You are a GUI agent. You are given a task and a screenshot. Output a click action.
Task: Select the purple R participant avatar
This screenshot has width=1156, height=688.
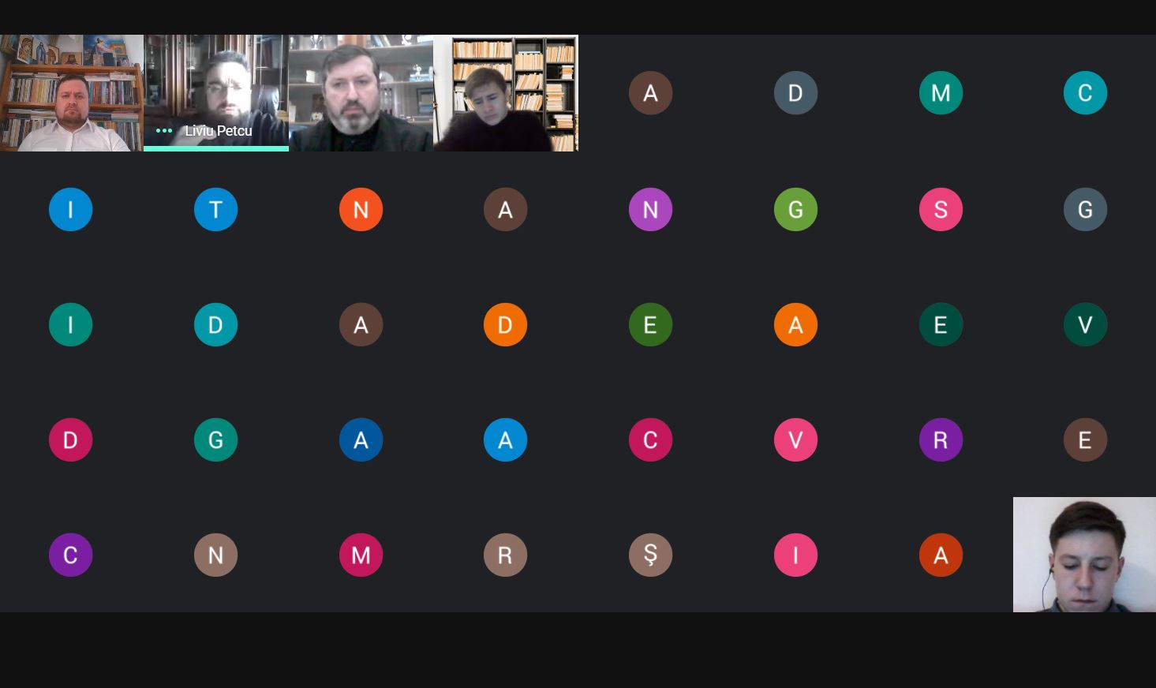tap(941, 439)
